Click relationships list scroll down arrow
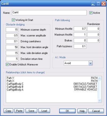107x116 pixels. click(99, 100)
